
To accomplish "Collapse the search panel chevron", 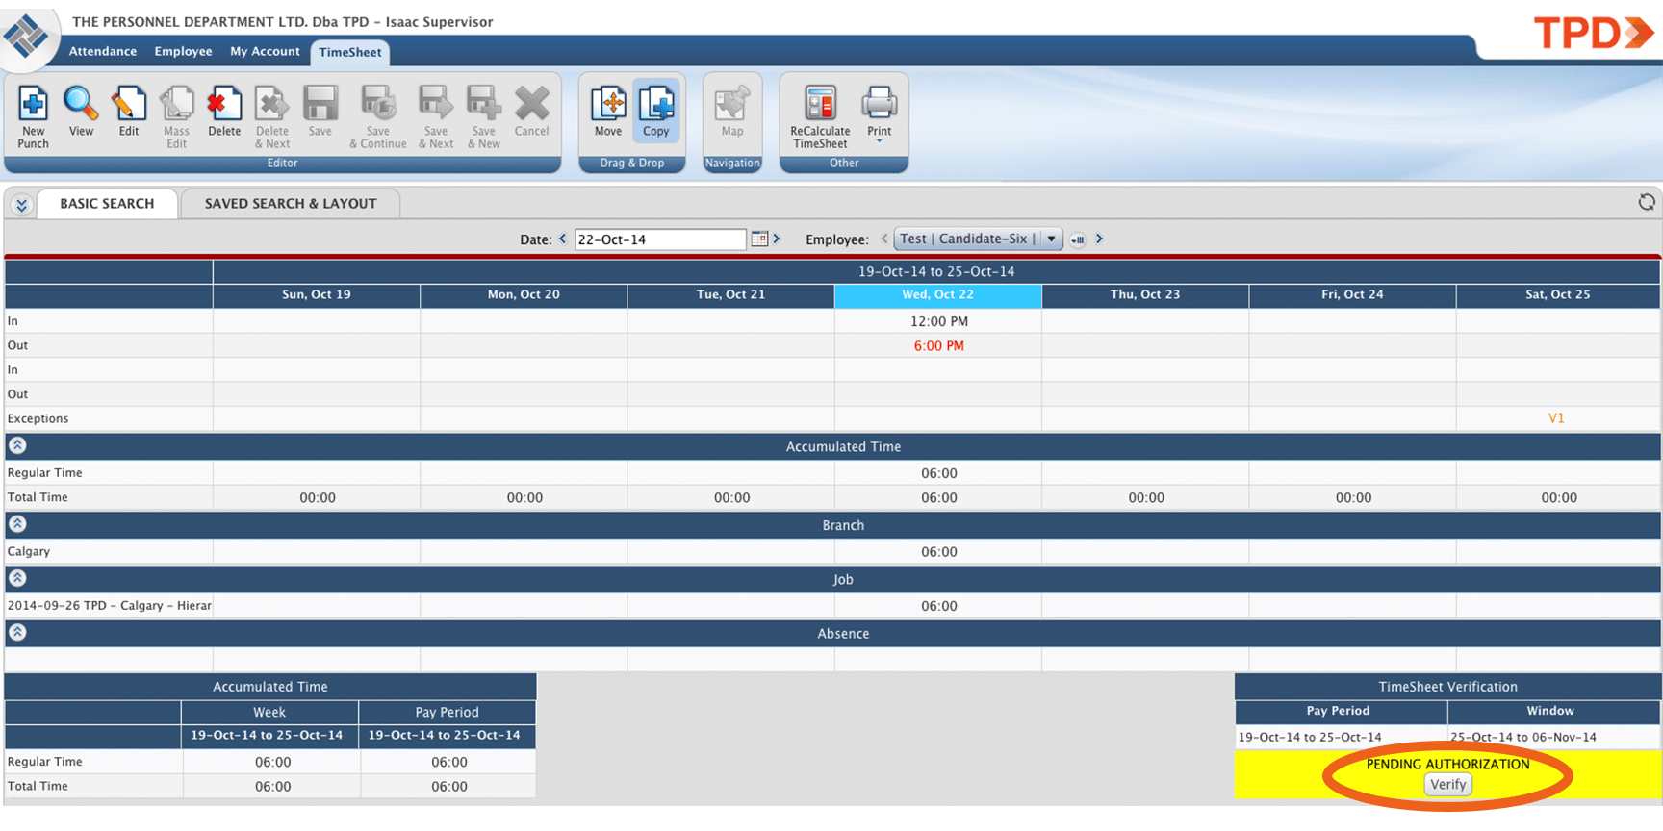I will pos(21,204).
